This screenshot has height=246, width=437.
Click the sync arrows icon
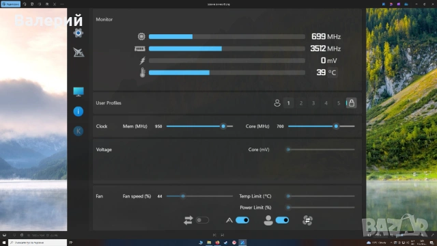coord(188,220)
